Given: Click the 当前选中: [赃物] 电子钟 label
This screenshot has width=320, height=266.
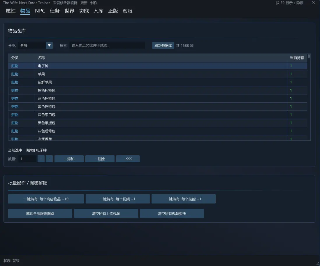Looking at the screenshot, I should (x=27, y=150).
